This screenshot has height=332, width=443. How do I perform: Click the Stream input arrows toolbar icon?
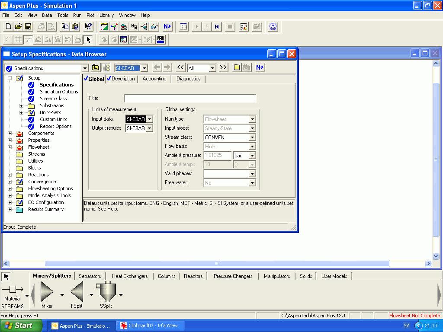(134, 26)
